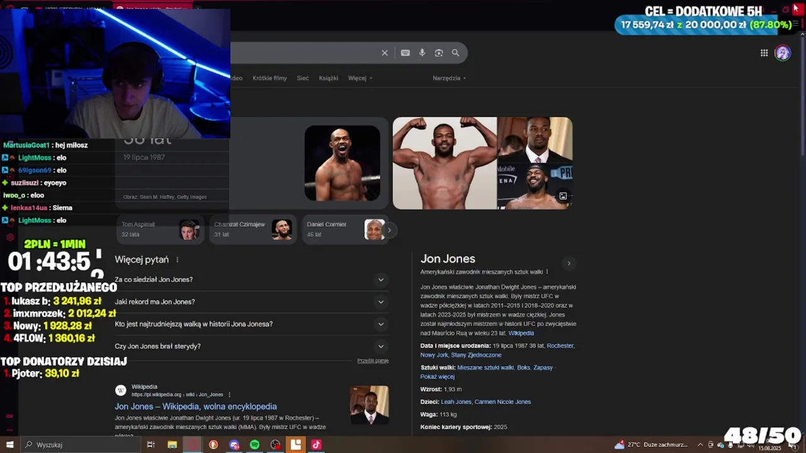Switch to Opera GX browser in taskbar

pyautogui.click(x=193, y=445)
